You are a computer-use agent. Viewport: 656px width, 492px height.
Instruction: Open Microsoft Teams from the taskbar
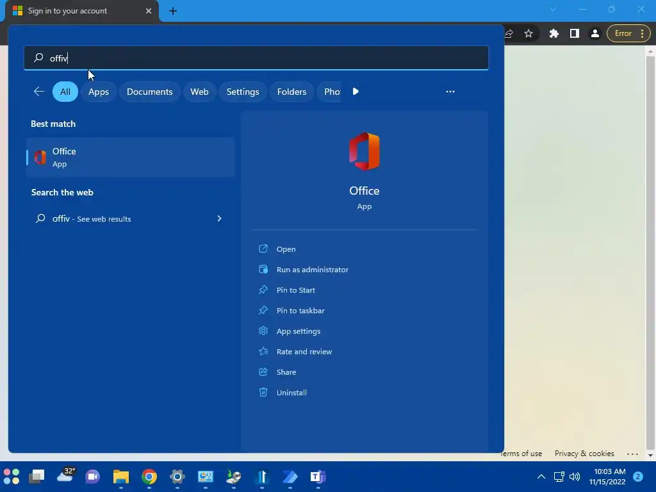318,477
